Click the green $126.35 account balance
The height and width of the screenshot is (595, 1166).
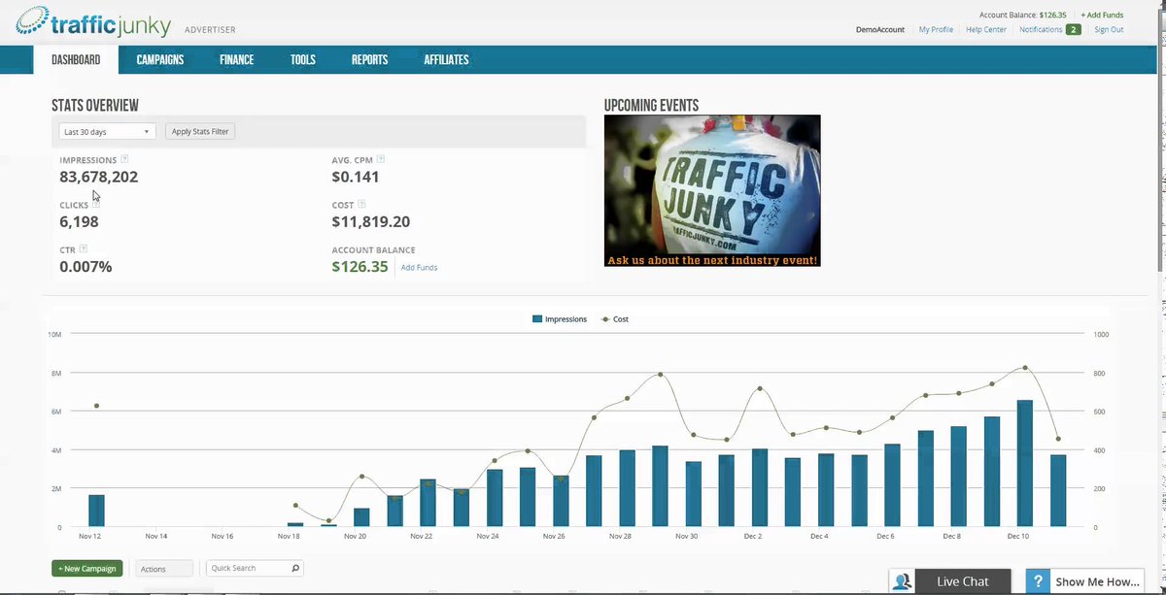coord(360,267)
